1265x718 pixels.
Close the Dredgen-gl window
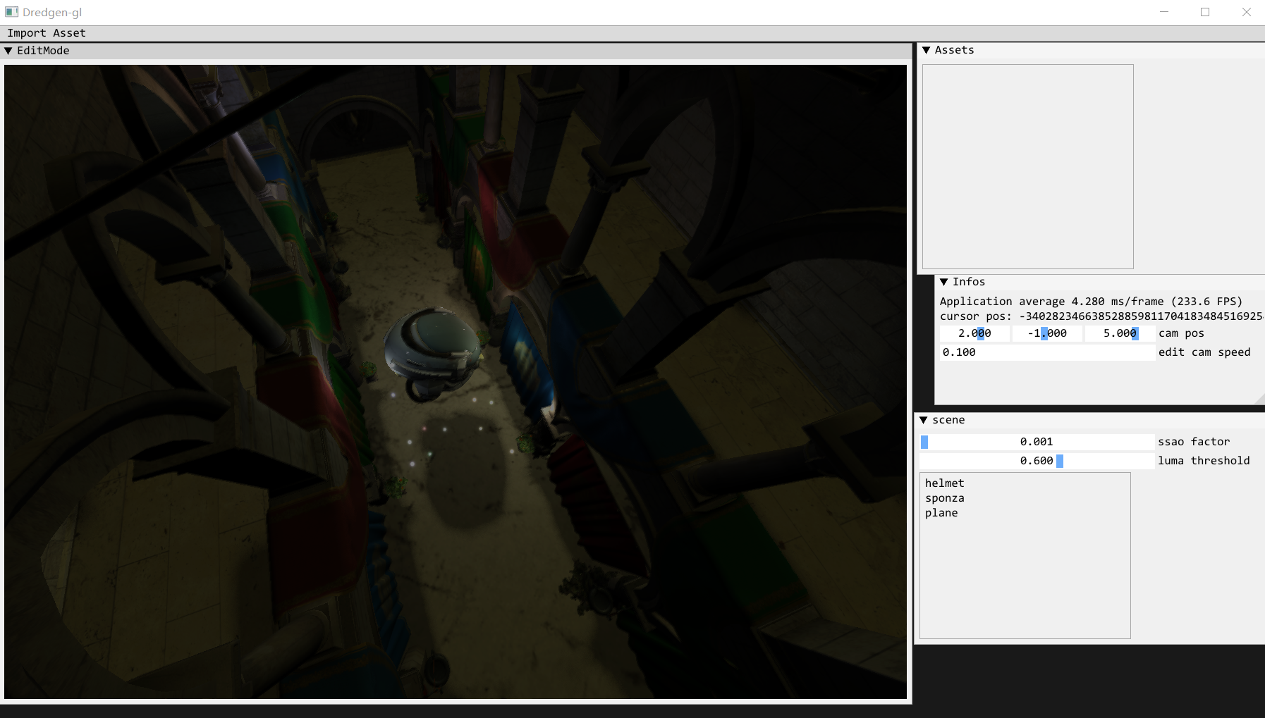coord(1246,12)
